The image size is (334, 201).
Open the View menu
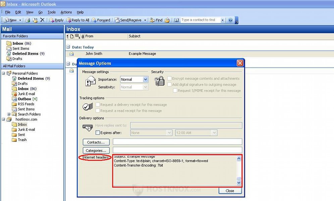tap(30, 12)
